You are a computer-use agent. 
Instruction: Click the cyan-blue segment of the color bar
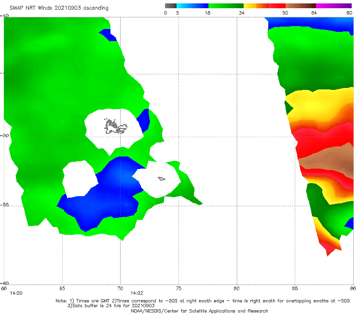click(192, 6)
